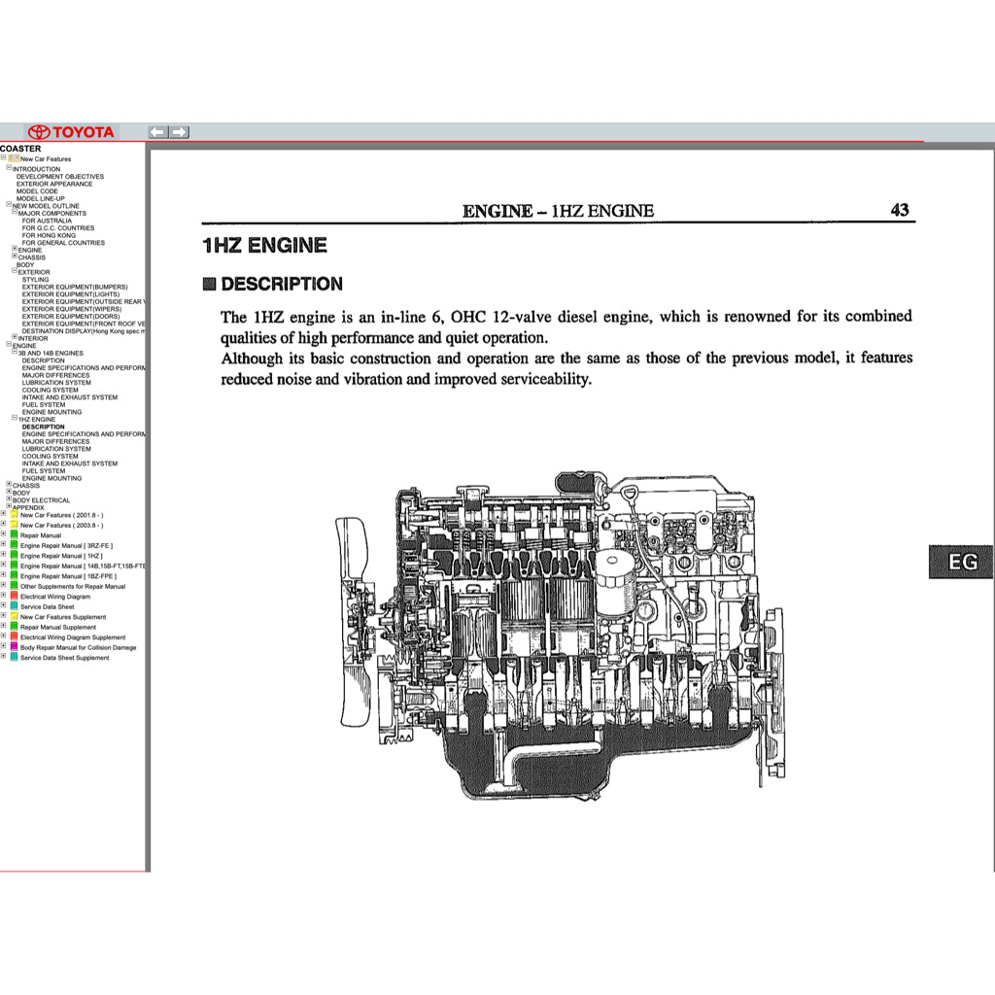995x995 pixels.
Task: Expand the APPENDIX tree node
Action: pos(8,506)
